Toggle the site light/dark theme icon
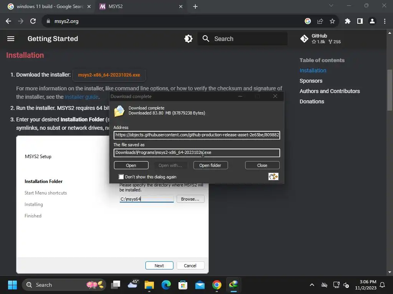393x294 pixels. tap(188, 39)
